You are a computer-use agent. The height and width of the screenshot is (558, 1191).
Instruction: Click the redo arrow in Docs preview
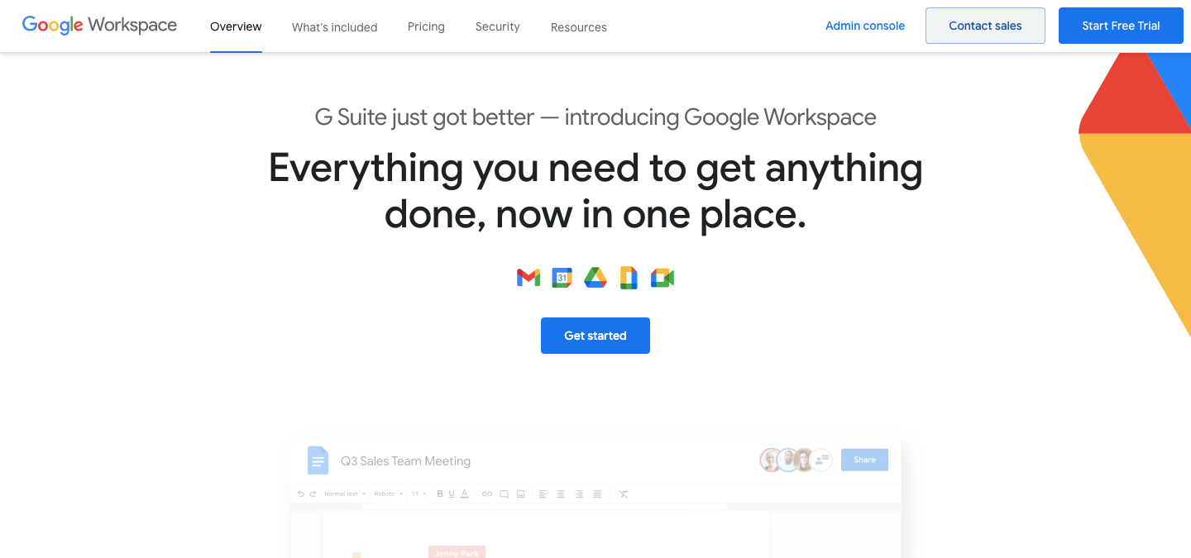pyautogui.click(x=313, y=494)
